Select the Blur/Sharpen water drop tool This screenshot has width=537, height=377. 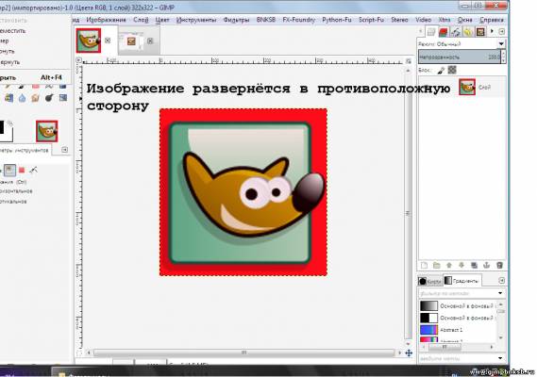[x=23, y=99]
